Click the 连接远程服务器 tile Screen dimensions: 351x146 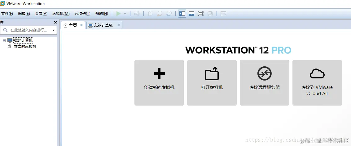pos(265,83)
